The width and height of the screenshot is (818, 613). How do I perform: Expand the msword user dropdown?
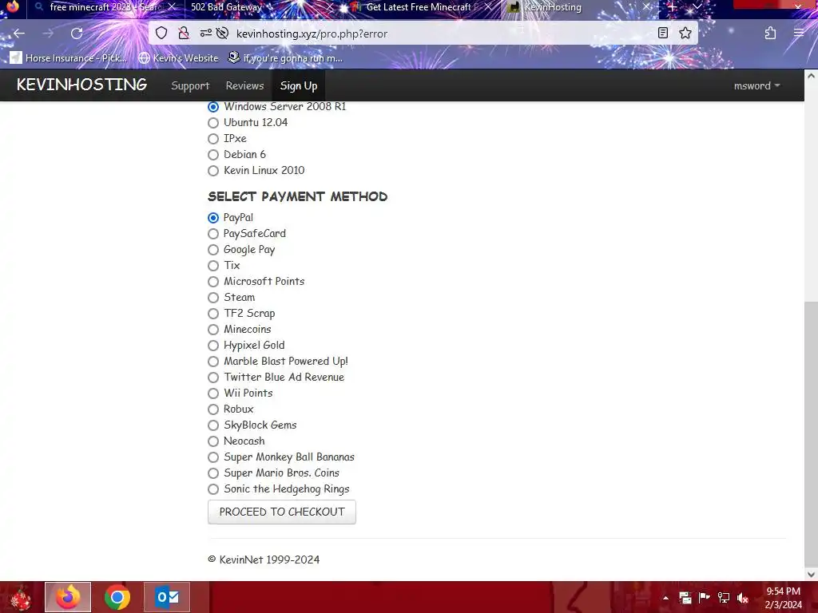coord(756,85)
